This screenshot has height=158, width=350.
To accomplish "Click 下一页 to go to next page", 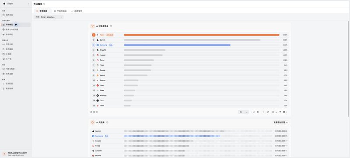I will pos(283,112).
